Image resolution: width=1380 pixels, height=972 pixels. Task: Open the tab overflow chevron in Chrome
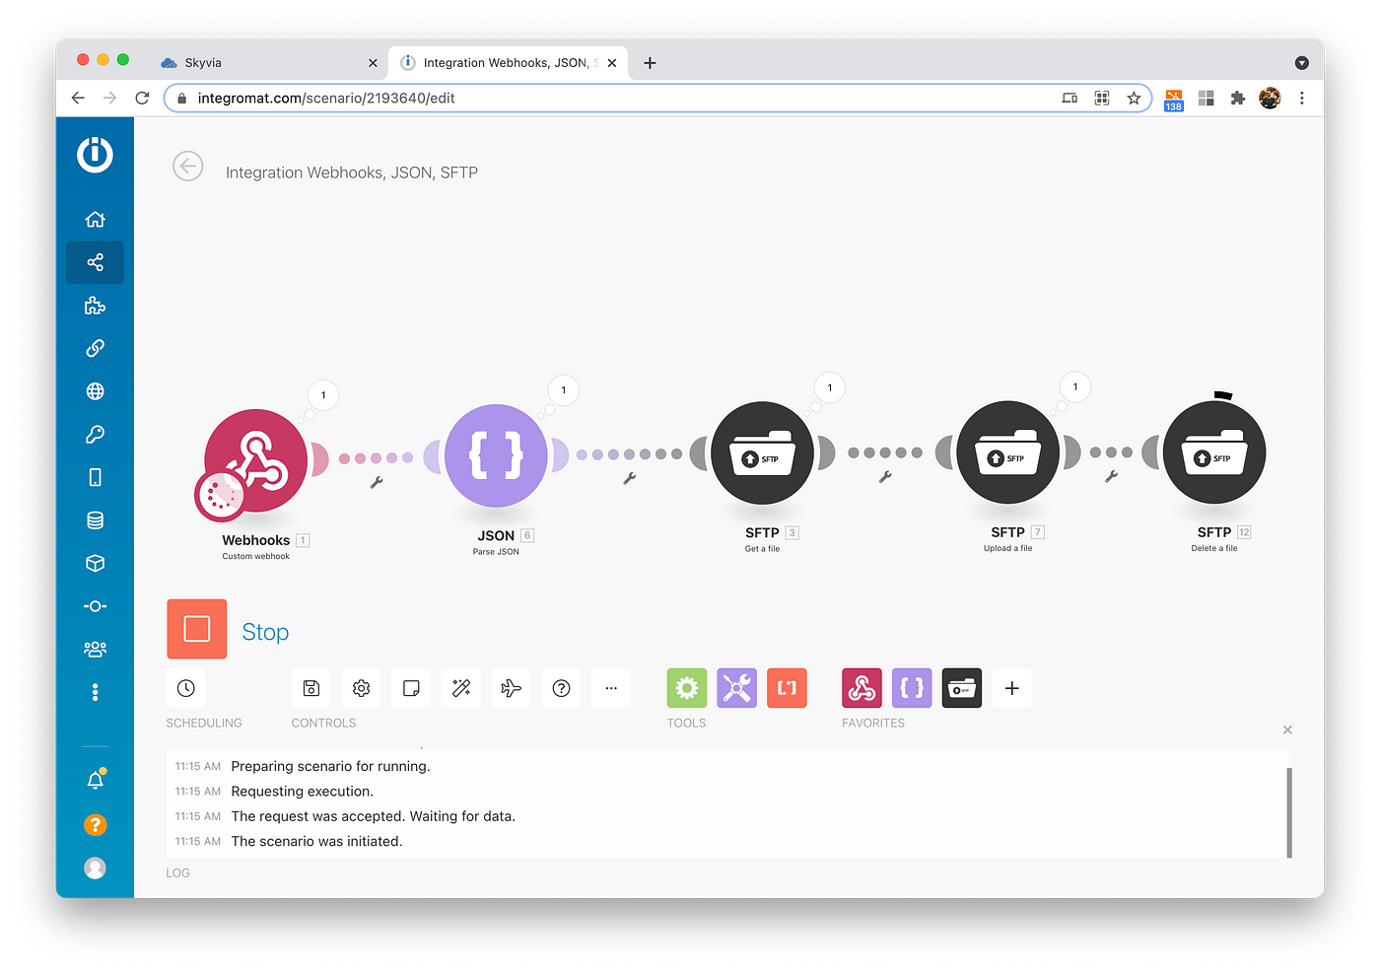[1302, 62]
